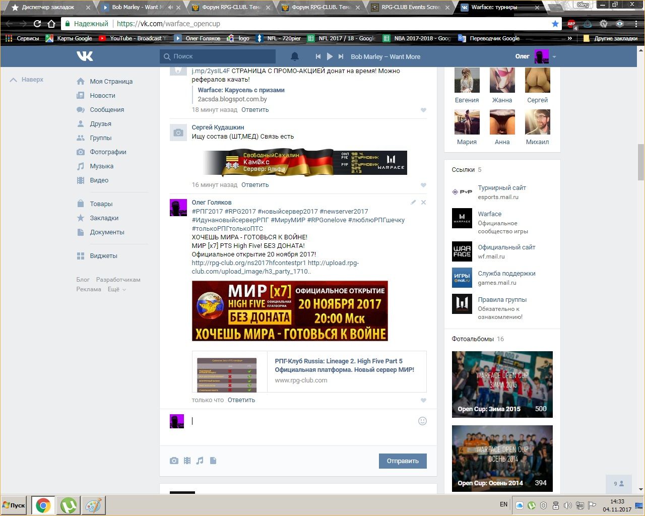Play the Bob Marley track
This screenshot has height=516, width=645.
coord(330,56)
